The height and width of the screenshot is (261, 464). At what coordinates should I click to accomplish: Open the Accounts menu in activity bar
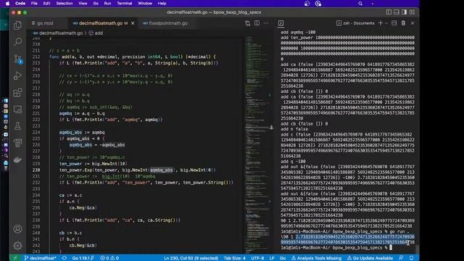(17, 229)
